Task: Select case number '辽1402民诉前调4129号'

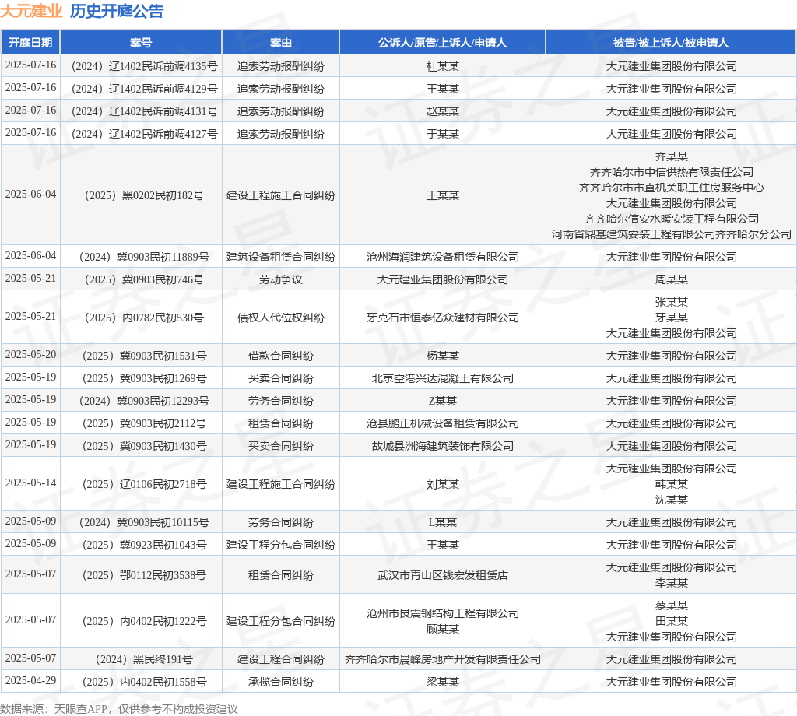Action: coord(163,89)
